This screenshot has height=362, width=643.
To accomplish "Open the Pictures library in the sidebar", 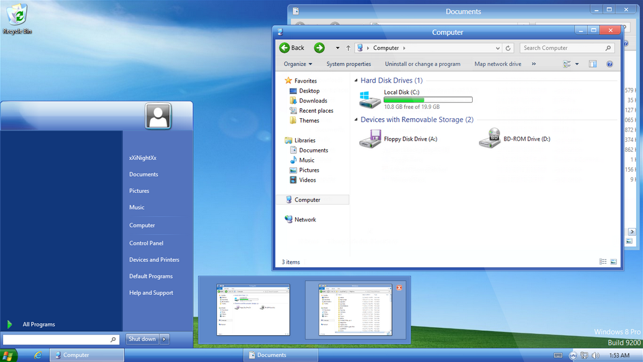I will (309, 170).
